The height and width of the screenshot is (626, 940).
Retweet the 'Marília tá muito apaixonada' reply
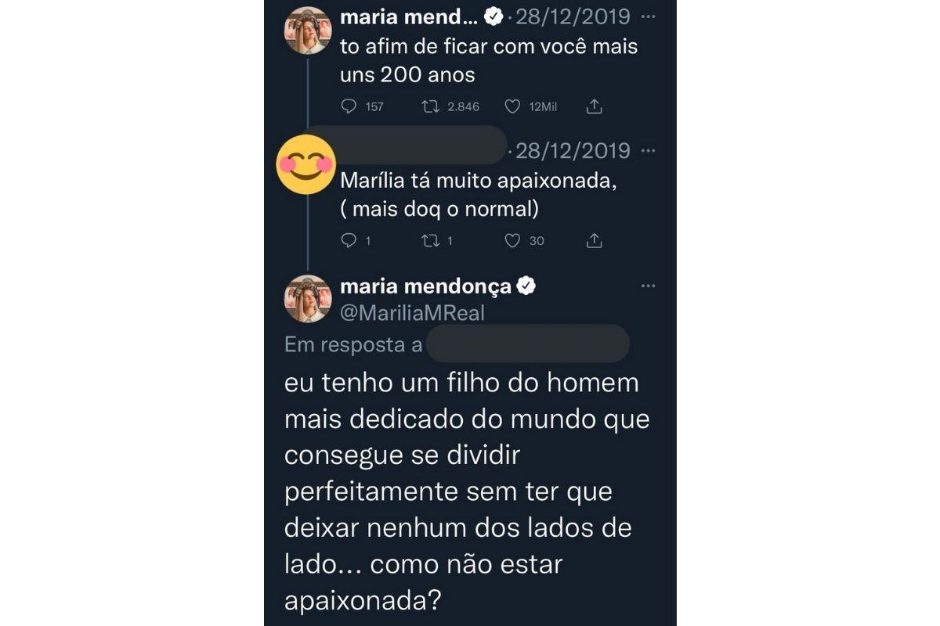pyautogui.click(x=430, y=241)
